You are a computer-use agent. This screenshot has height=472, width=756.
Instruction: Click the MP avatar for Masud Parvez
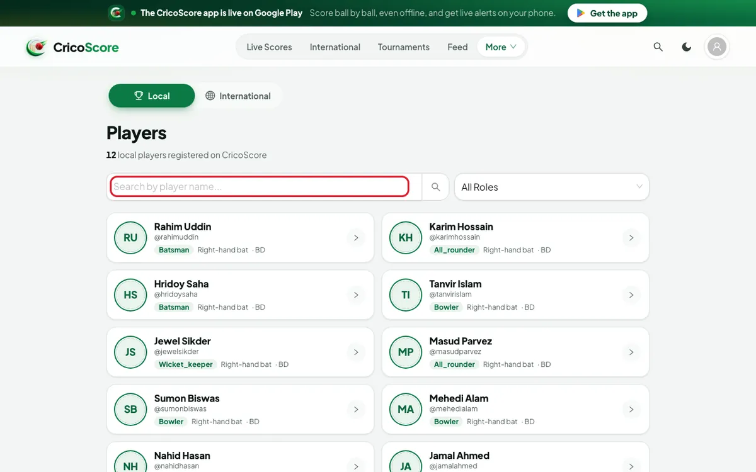click(x=406, y=352)
